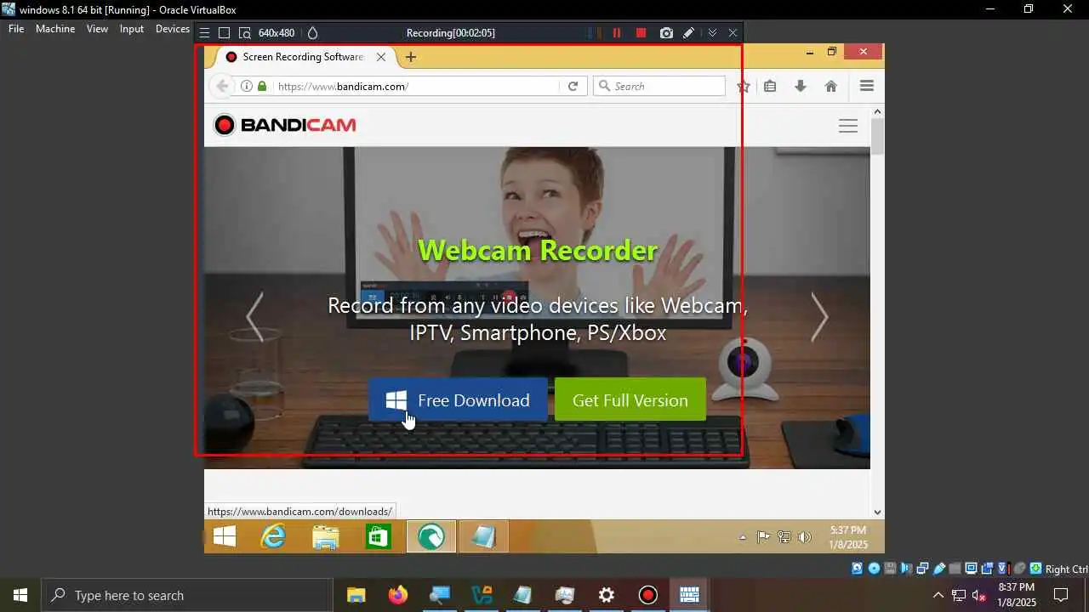
Task: Close the Bandicam recording bar
Action: tap(733, 33)
